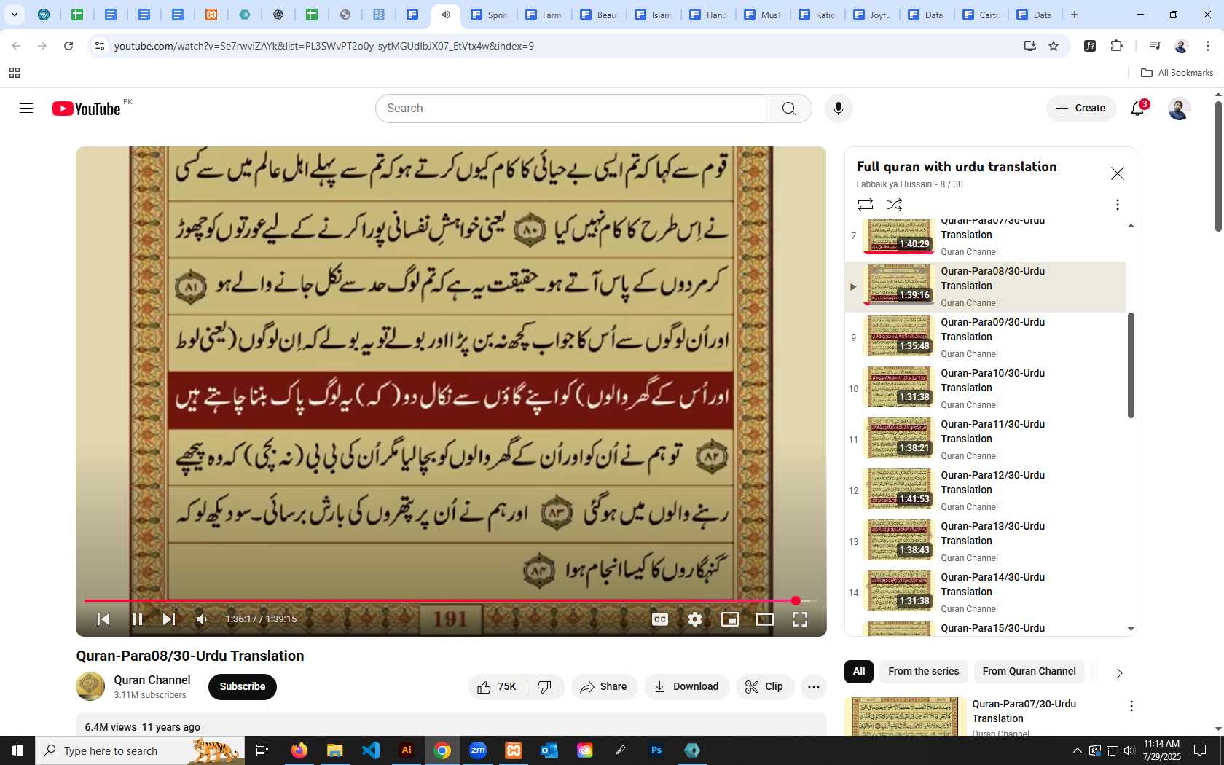Image resolution: width=1224 pixels, height=765 pixels.
Task: Focus the YouTube Search field
Action: 571,109
